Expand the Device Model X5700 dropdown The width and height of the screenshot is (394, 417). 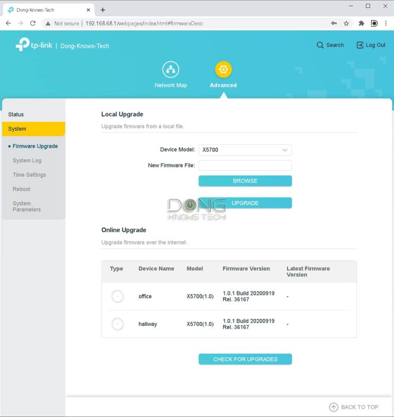pyautogui.click(x=245, y=150)
